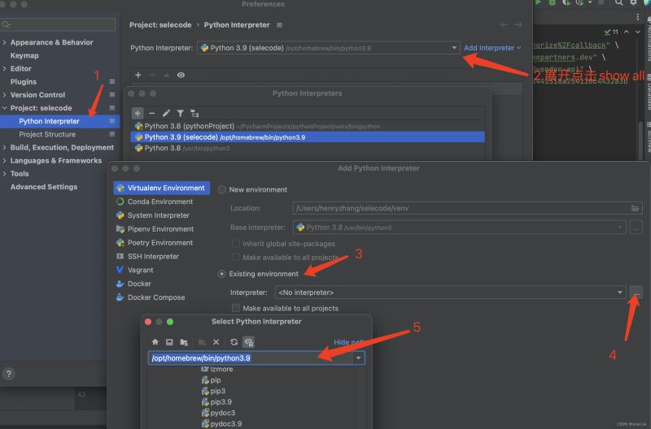The height and width of the screenshot is (429, 651).
Task: Select Python 3.8 /usr/bin/python3 interpreter row
Action: 308,148
